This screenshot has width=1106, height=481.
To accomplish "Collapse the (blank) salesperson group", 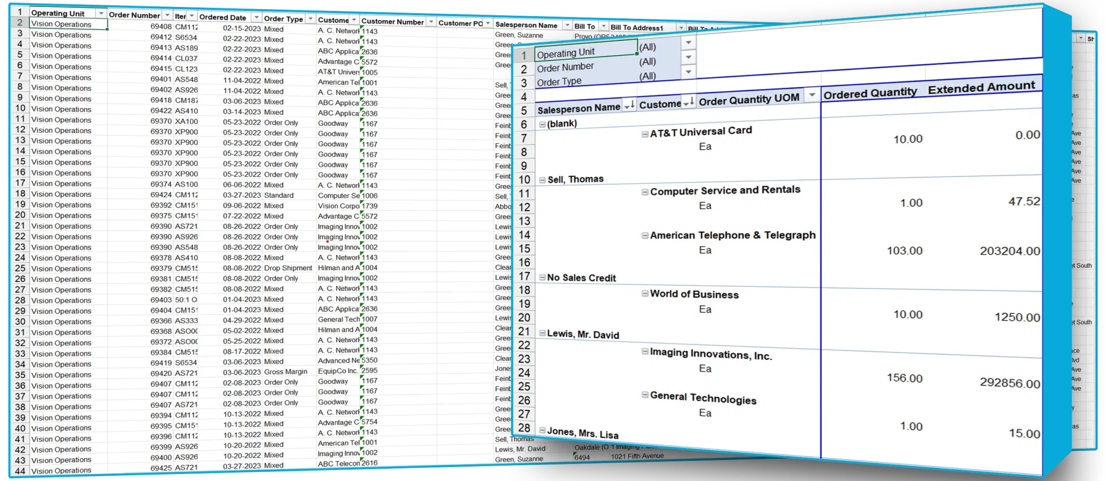I will pos(542,125).
